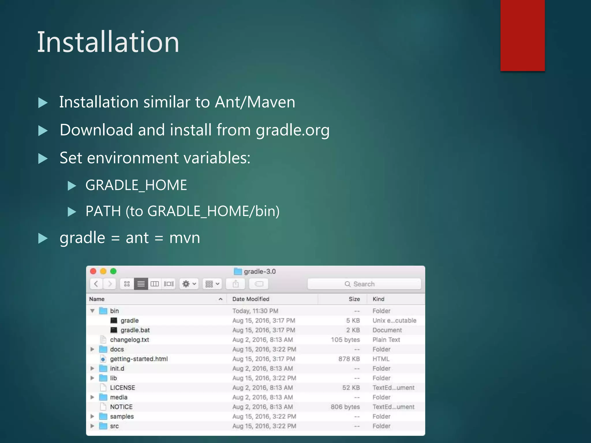Go back in the Finder window
Screen dimensions: 591x443
[96, 284]
